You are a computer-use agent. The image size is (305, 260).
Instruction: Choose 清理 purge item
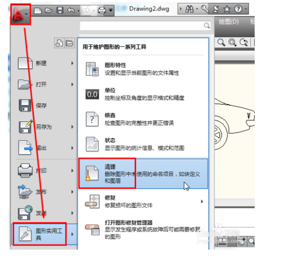(143, 173)
